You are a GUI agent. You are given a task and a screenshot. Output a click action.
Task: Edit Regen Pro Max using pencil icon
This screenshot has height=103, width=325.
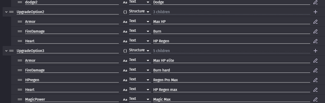(315, 80)
